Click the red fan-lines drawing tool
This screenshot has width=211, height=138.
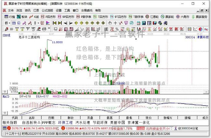61,29
